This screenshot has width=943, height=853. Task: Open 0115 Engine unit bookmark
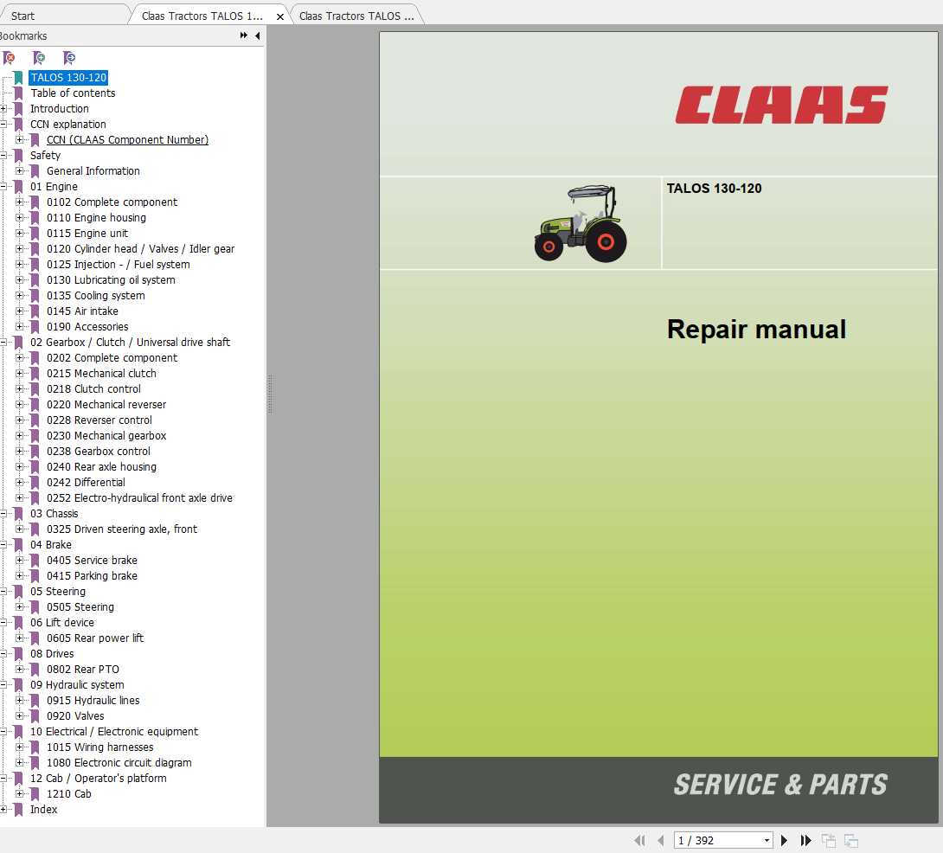click(87, 234)
